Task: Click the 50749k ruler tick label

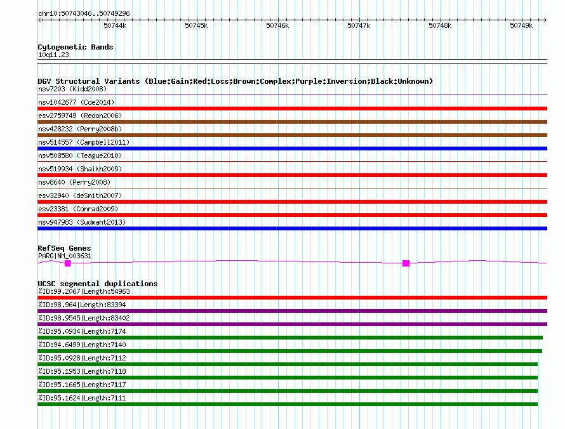Action: point(521,25)
